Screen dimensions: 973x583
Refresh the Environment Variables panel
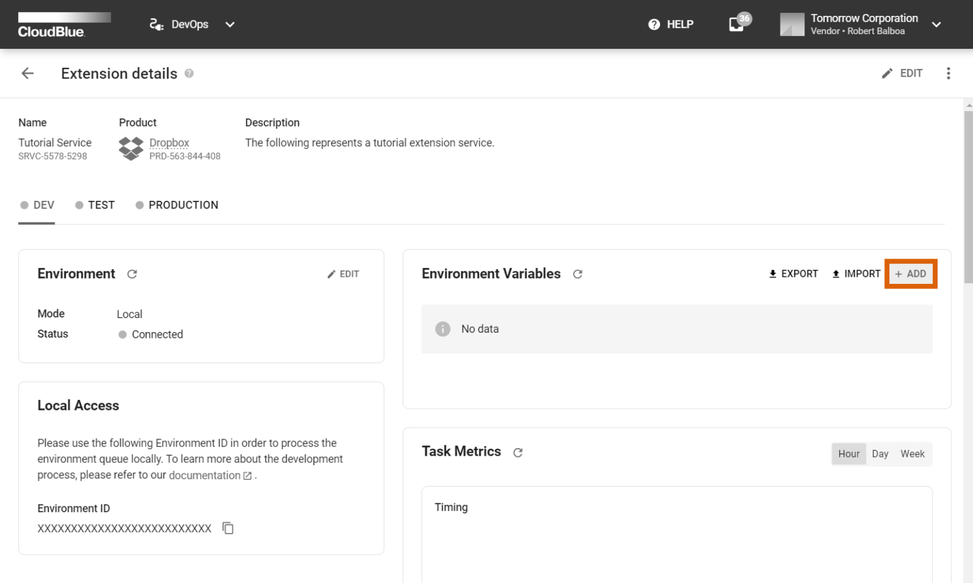click(578, 274)
